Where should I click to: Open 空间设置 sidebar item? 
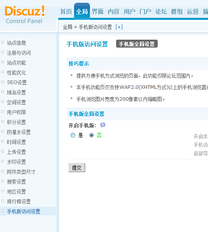click(16, 102)
